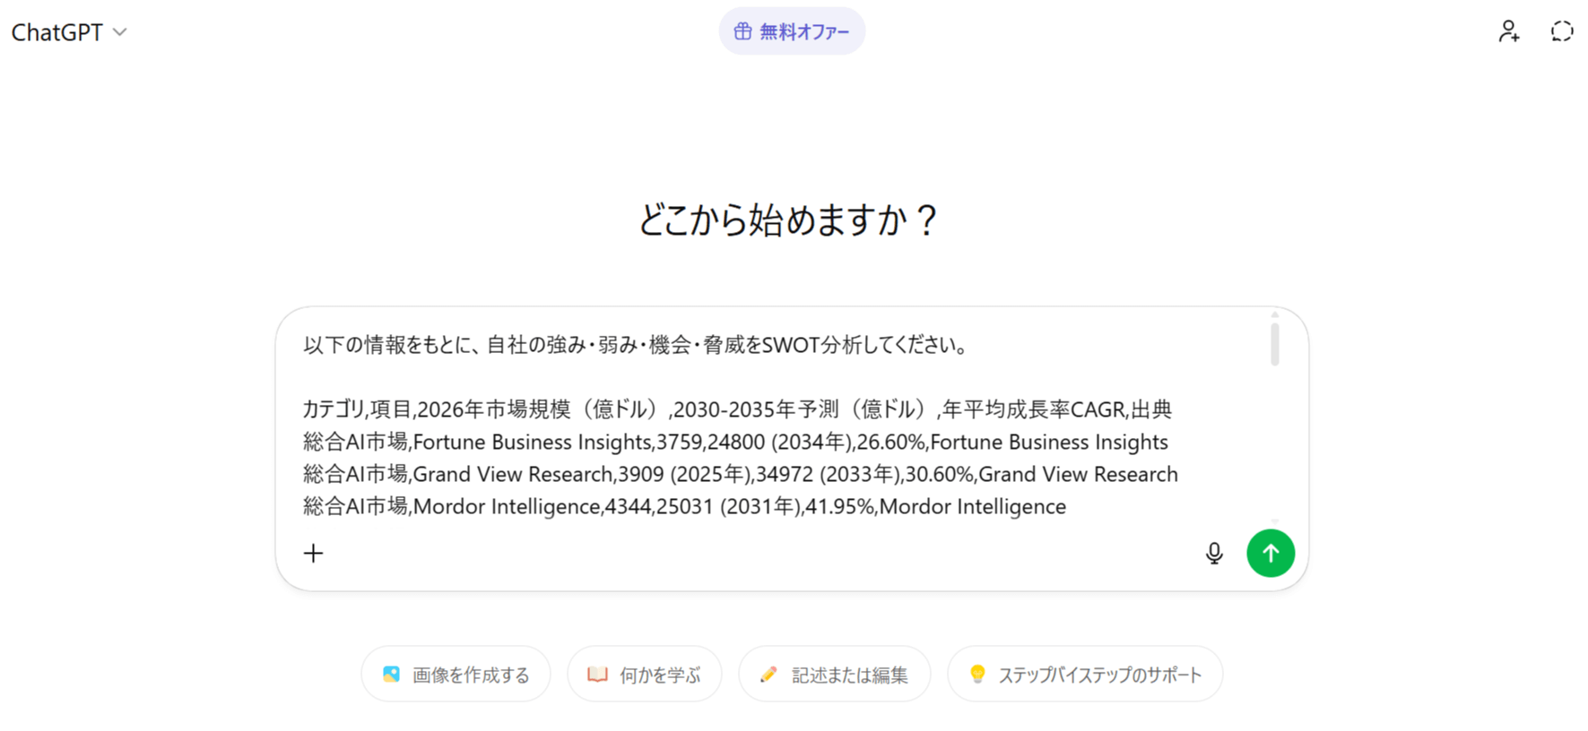Image resolution: width=1588 pixels, height=731 pixels.
Task: Click the pencil icon beside 記述または編集
Action: [x=768, y=675]
